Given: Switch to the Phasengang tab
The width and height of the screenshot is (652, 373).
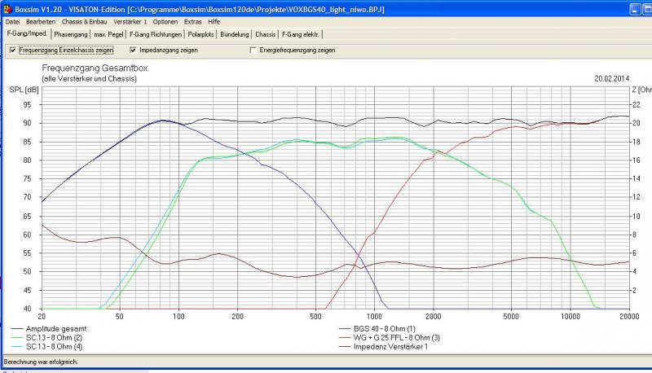Looking at the screenshot, I should [x=71, y=35].
